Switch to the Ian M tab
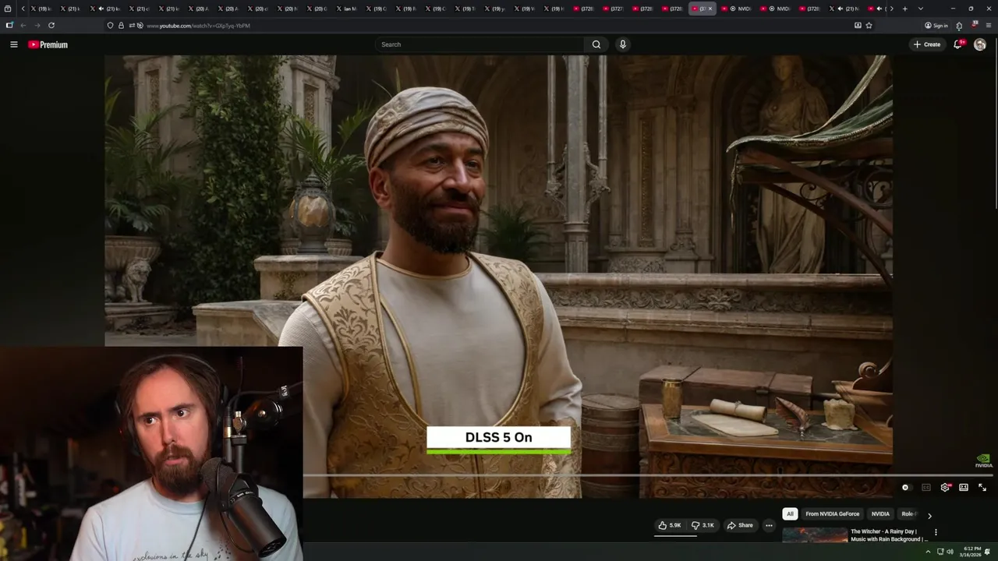Screen dimensions: 998x561 tap(346, 9)
